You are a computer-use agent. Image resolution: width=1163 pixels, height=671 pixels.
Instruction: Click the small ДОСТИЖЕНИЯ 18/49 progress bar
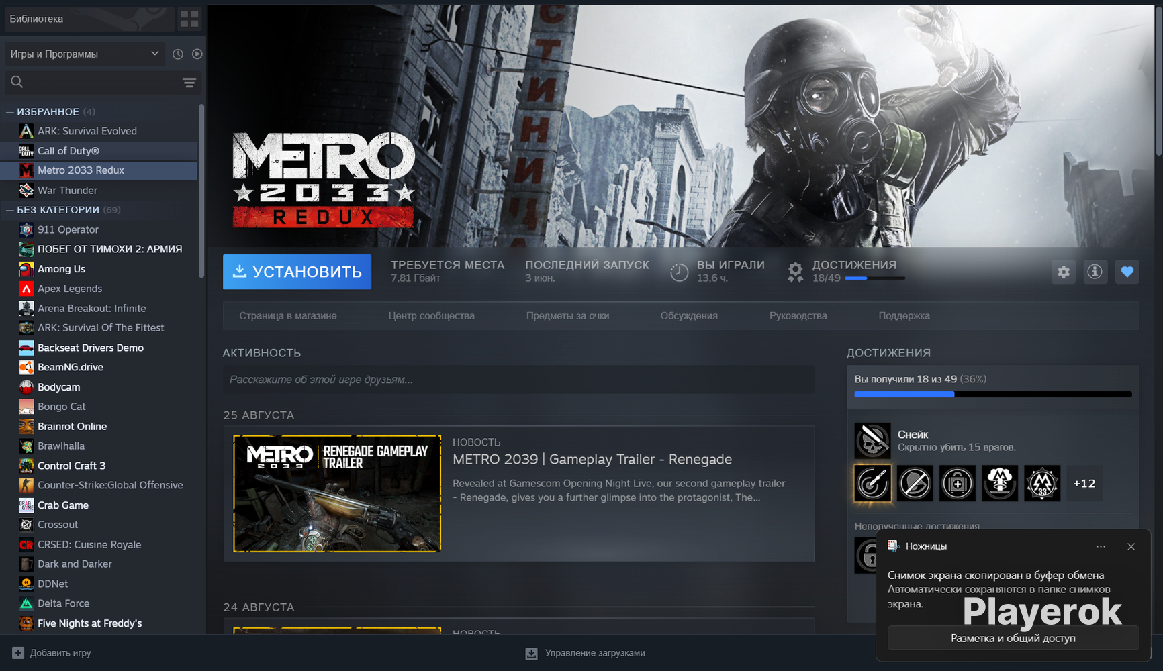[x=875, y=278]
